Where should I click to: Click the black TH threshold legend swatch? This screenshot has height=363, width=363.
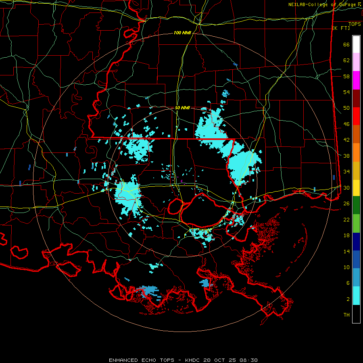click(x=356, y=314)
